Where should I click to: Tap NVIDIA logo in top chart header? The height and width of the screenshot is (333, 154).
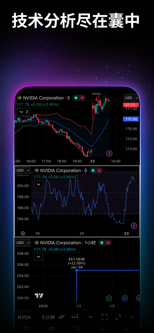pos(19,98)
